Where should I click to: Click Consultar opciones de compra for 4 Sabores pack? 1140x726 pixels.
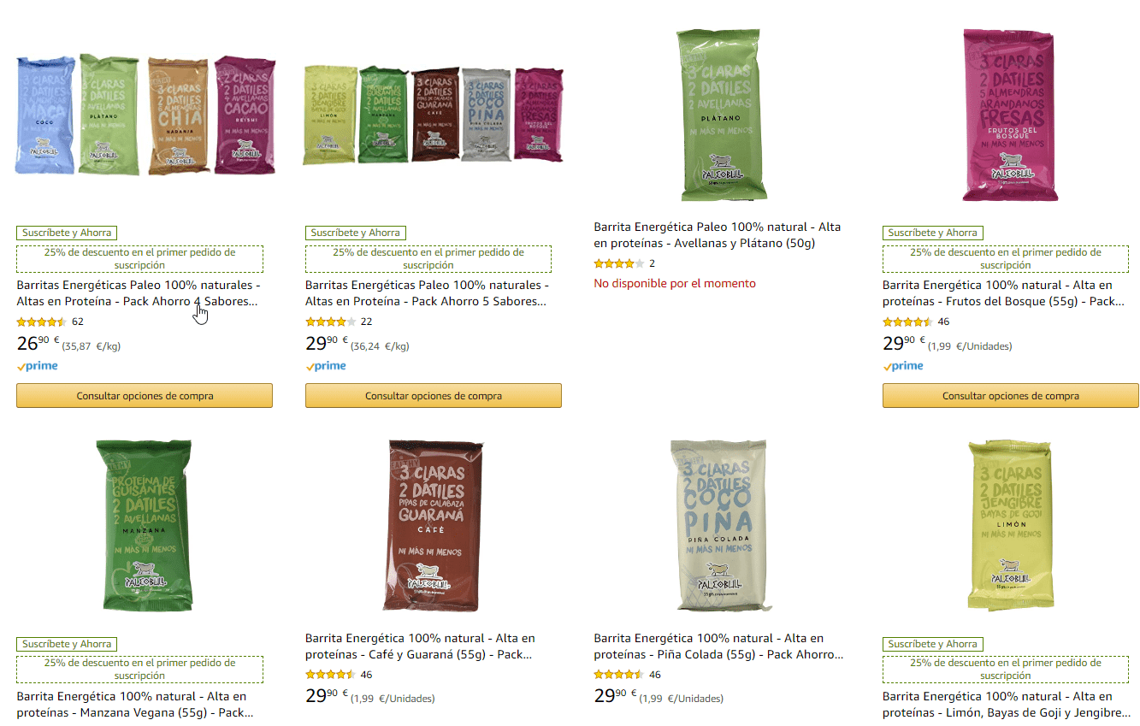tap(145, 396)
